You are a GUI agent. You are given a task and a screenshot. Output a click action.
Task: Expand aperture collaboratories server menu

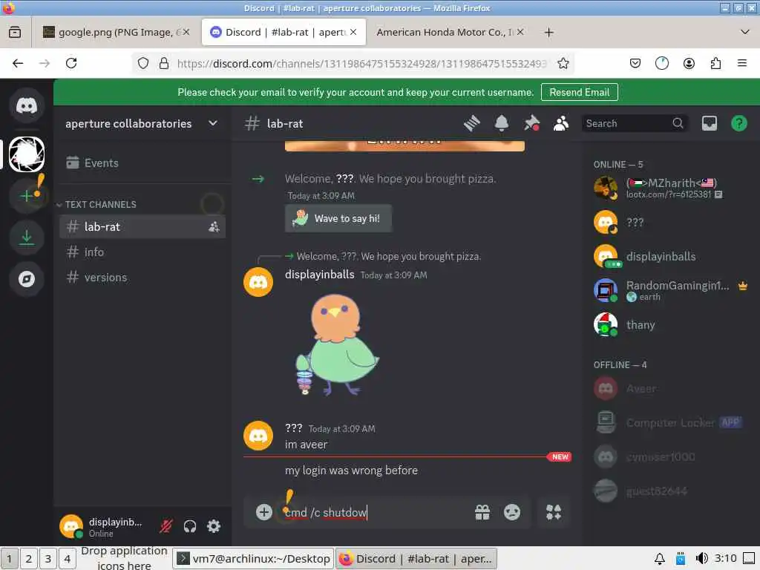[213, 123]
